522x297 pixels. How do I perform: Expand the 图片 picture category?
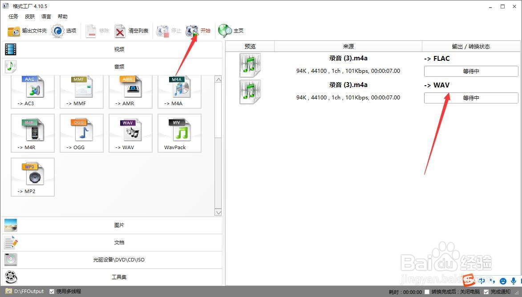(112, 225)
